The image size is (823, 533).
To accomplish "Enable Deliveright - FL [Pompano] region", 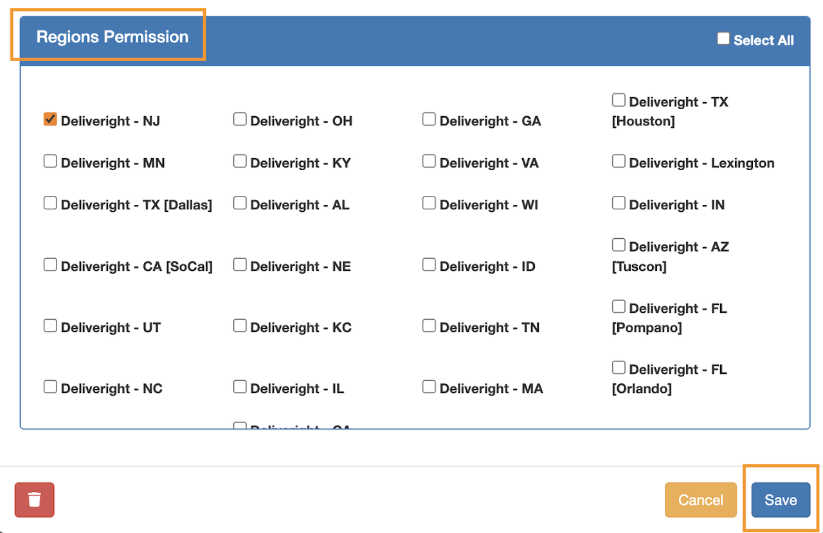I will point(619,306).
